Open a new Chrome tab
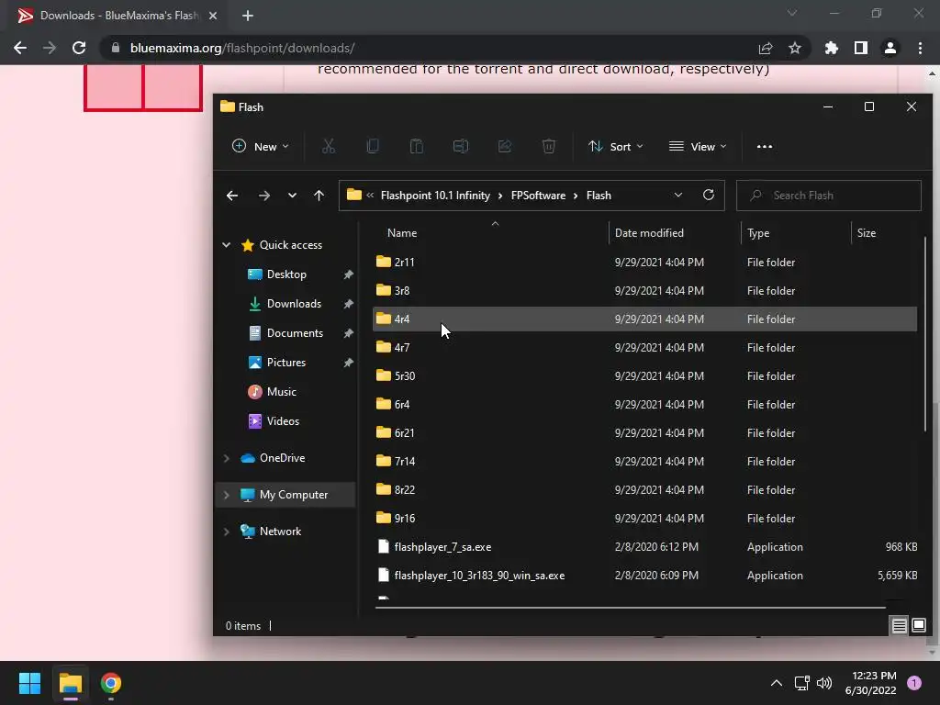Viewport: 940px width, 705px height. (x=248, y=16)
